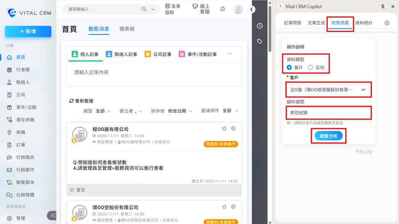Open the Copilot settings gear icon
The height and width of the screenshot is (224, 399).
pos(387,23)
